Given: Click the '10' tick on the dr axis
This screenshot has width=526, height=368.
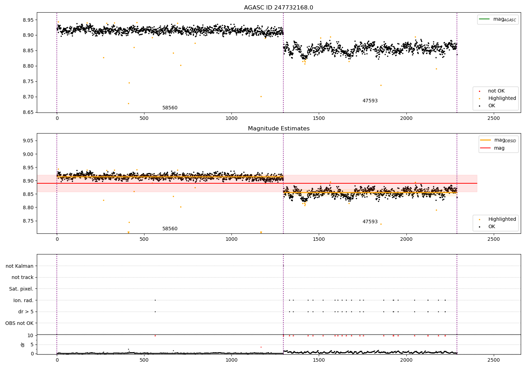Looking at the screenshot, I should point(31,335).
